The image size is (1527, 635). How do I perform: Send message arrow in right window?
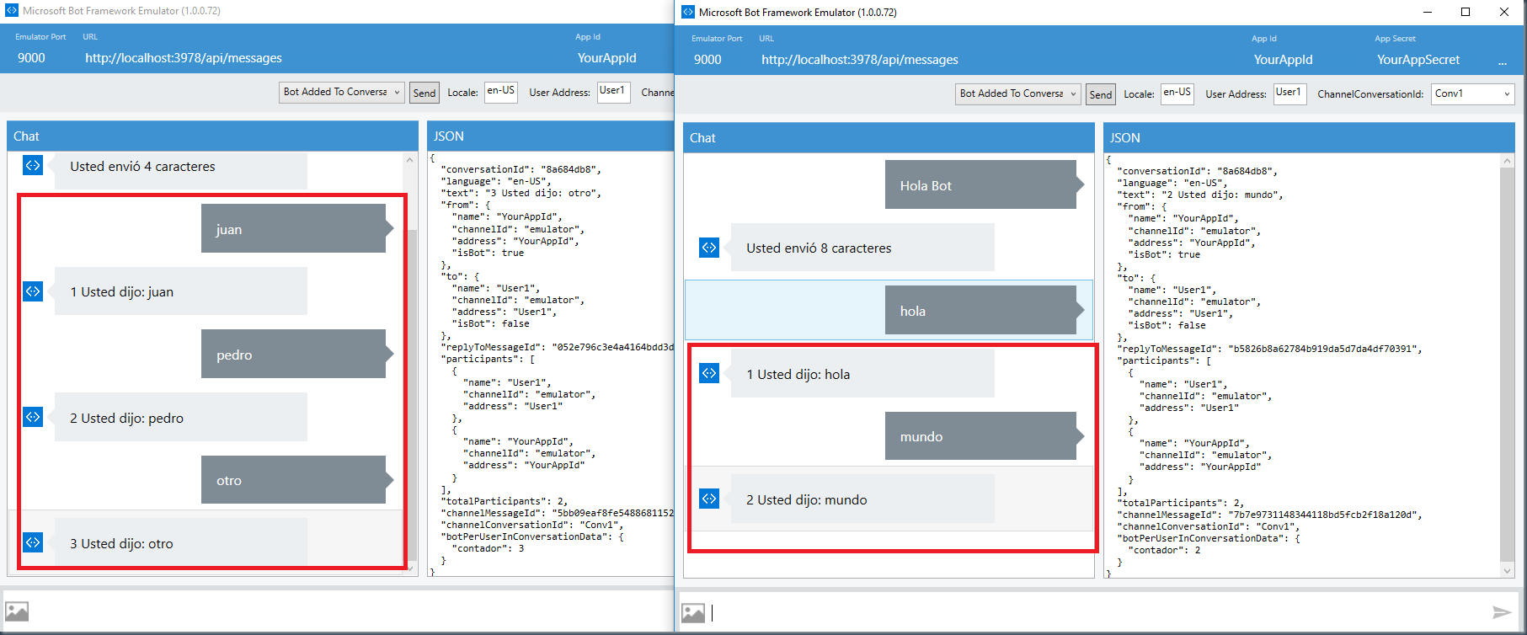tap(1502, 612)
